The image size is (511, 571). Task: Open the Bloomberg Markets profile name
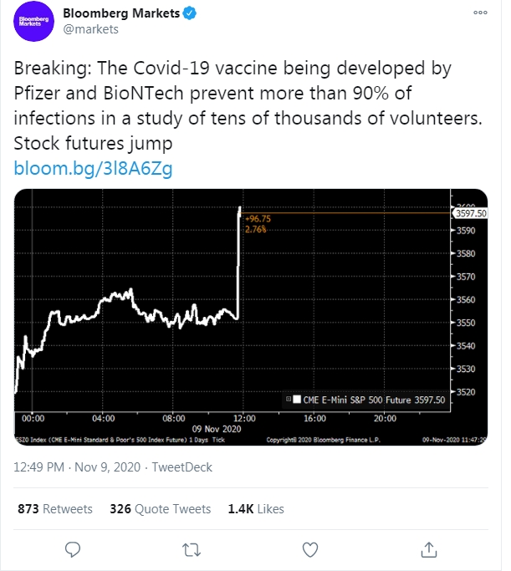pos(121,13)
